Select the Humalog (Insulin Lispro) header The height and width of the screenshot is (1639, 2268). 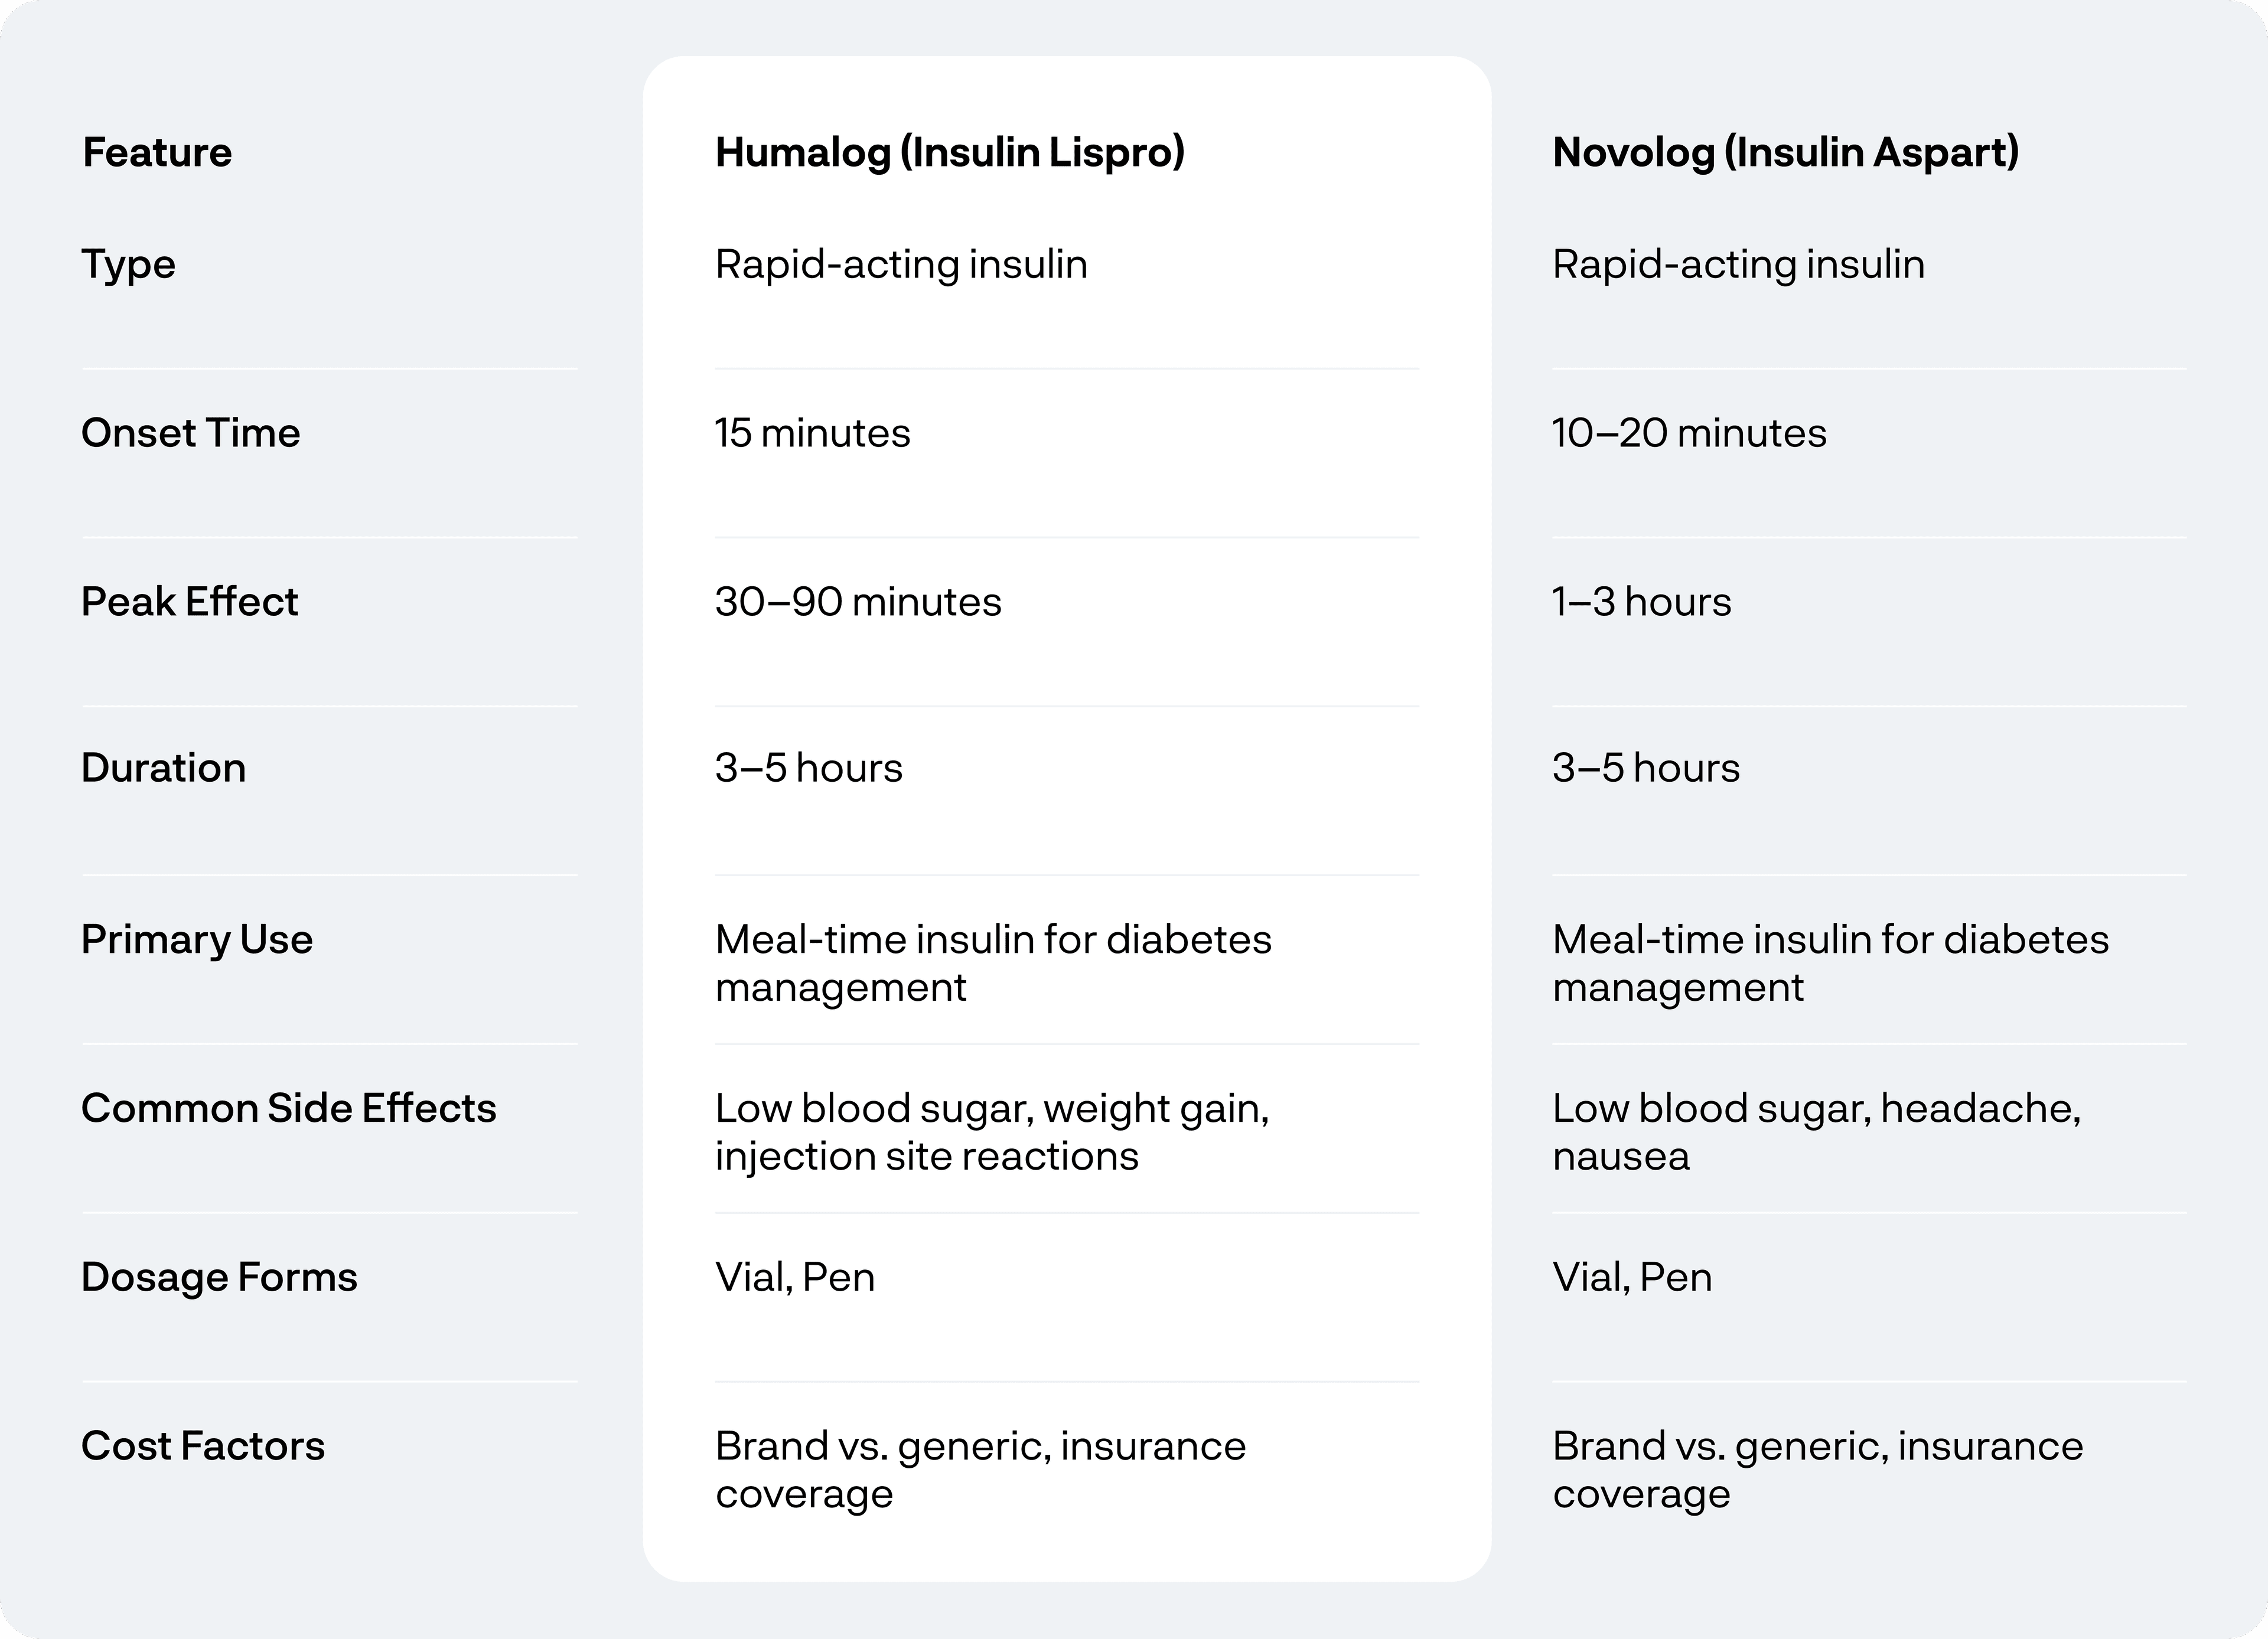tap(949, 153)
